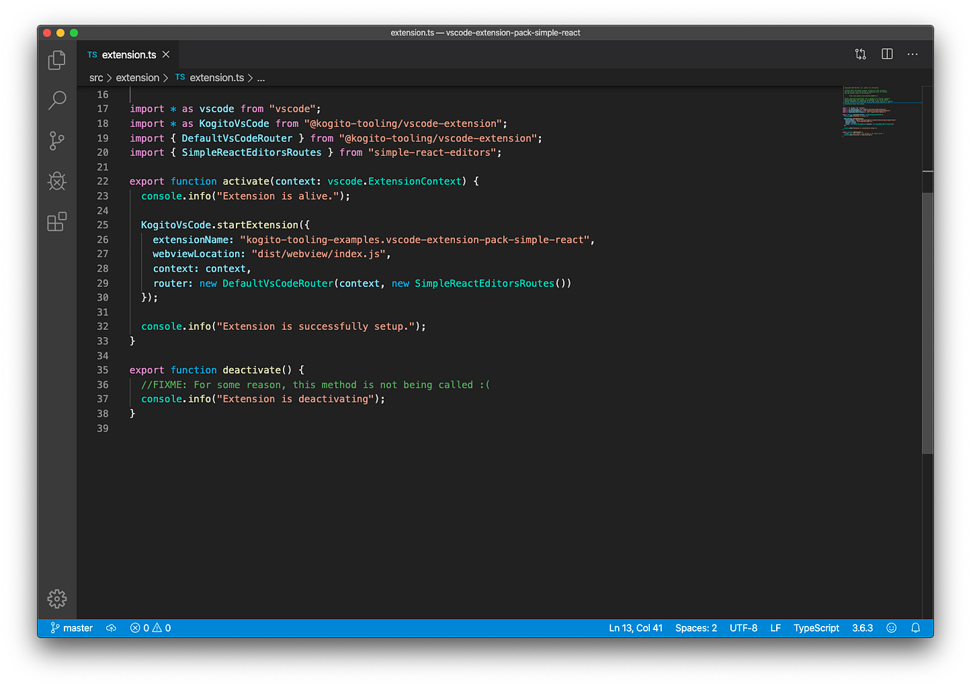Open the More Actions editor menu

coord(912,53)
